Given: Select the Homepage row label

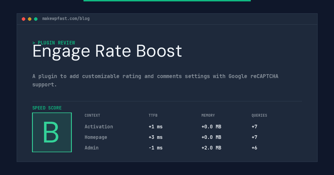Looking at the screenshot, I should (x=96, y=137).
